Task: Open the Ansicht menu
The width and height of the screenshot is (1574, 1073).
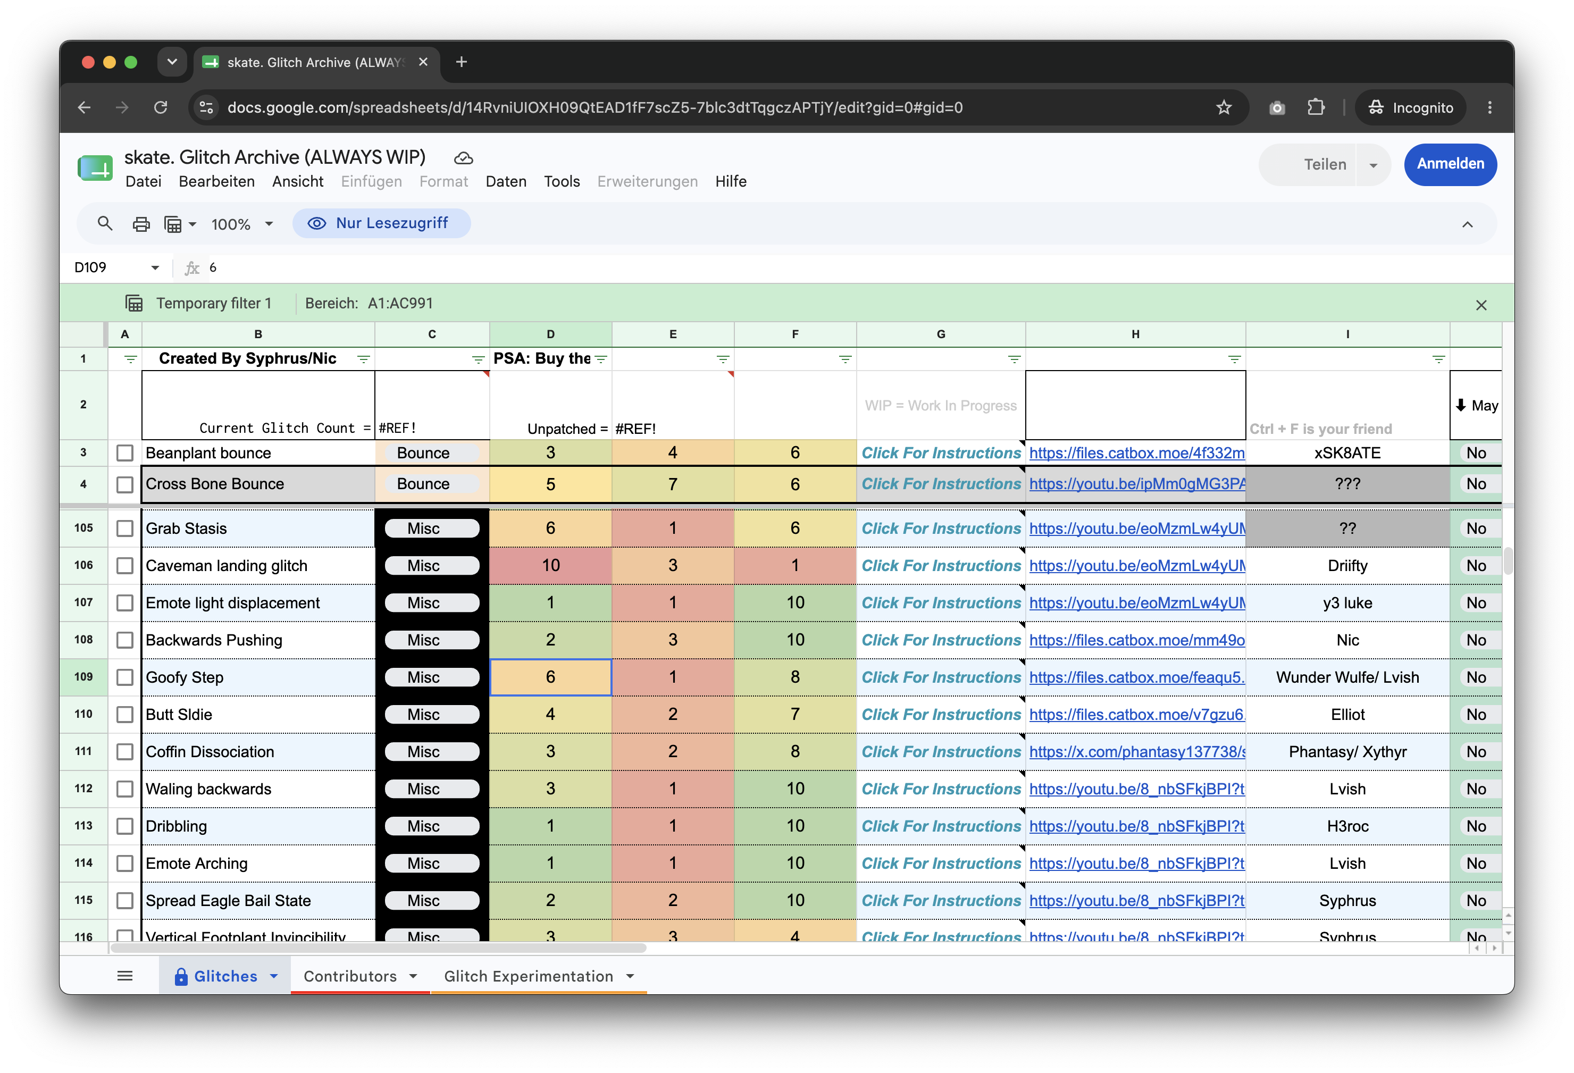Action: coord(298,181)
